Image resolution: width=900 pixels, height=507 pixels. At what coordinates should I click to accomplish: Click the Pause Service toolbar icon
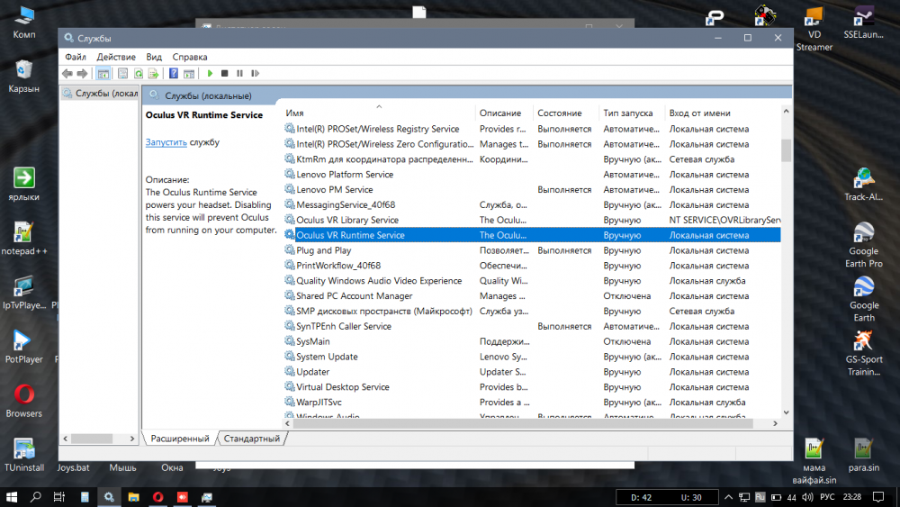(x=238, y=74)
